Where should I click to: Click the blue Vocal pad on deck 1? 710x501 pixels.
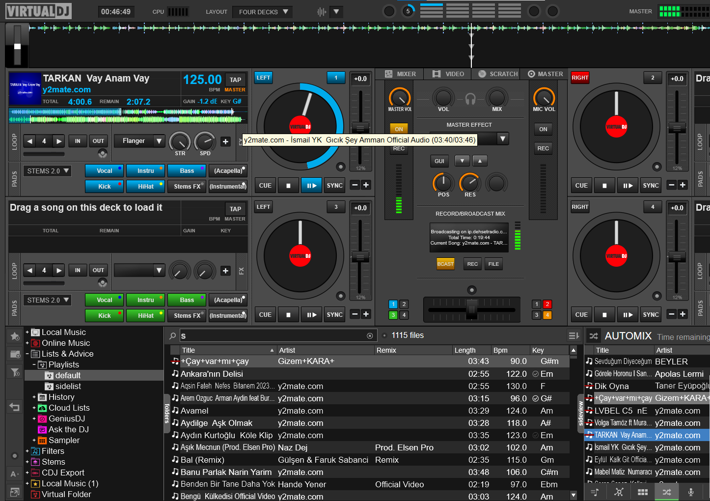click(x=104, y=171)
